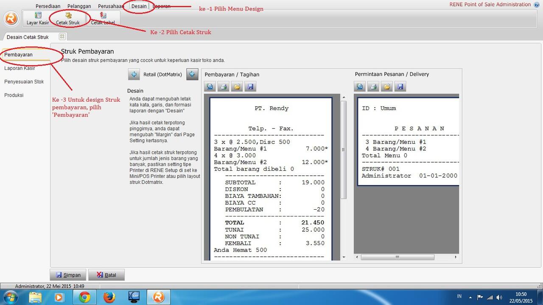Click open-folder icon under Pembayaran / Tagihan
Screen dimensions: 543x305
pos(237,87)
